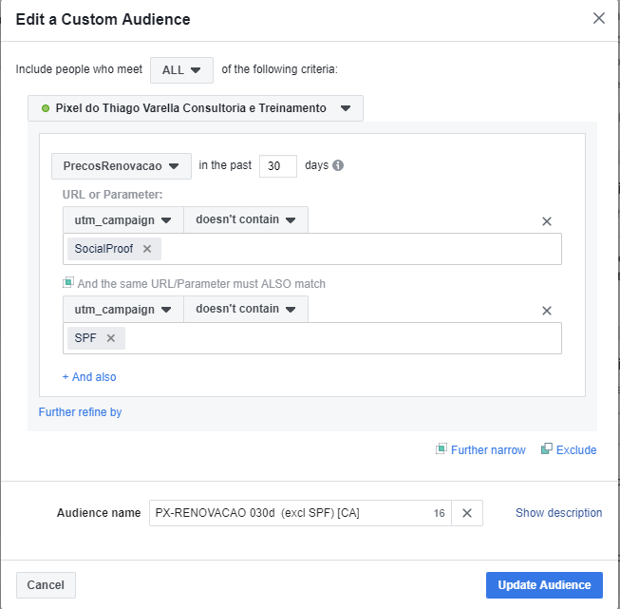Close the Edit a Custom Audience dialog
Screen dimensions: 620x609
click(598, 18)
